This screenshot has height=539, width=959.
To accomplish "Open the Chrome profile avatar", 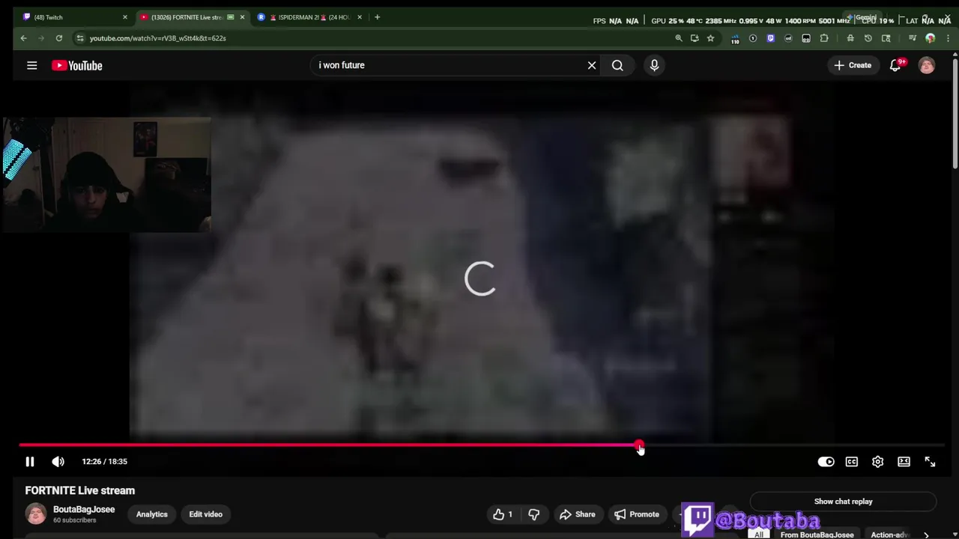I will (931, 38).
